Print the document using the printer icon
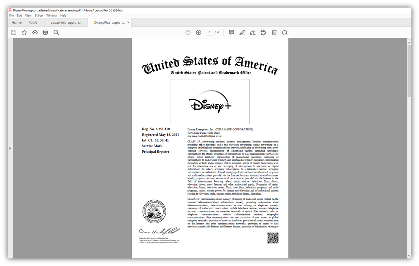This screenshot has height=266, width=419. click(x=45, y=32)
